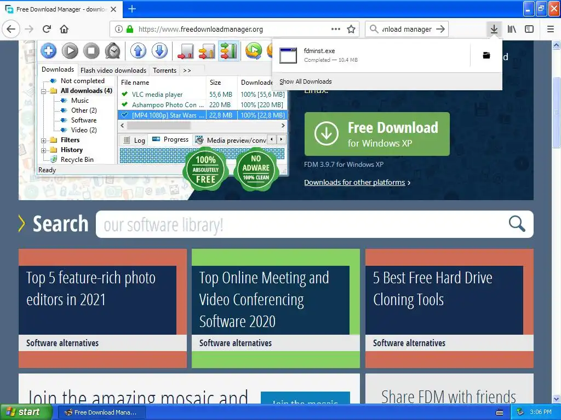Open Top Online Meeting and Video Conferencing article

coord(264,300)
